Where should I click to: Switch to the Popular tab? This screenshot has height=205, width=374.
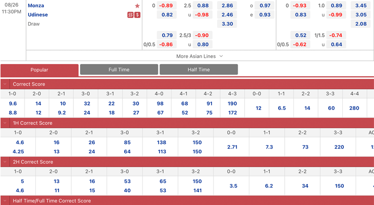click(40, 70)
